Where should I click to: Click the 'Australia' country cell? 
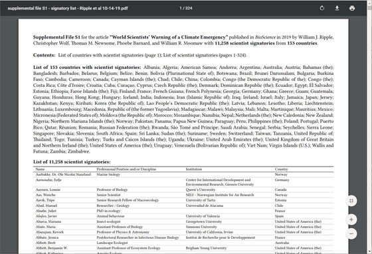click(x=282, y=243)
